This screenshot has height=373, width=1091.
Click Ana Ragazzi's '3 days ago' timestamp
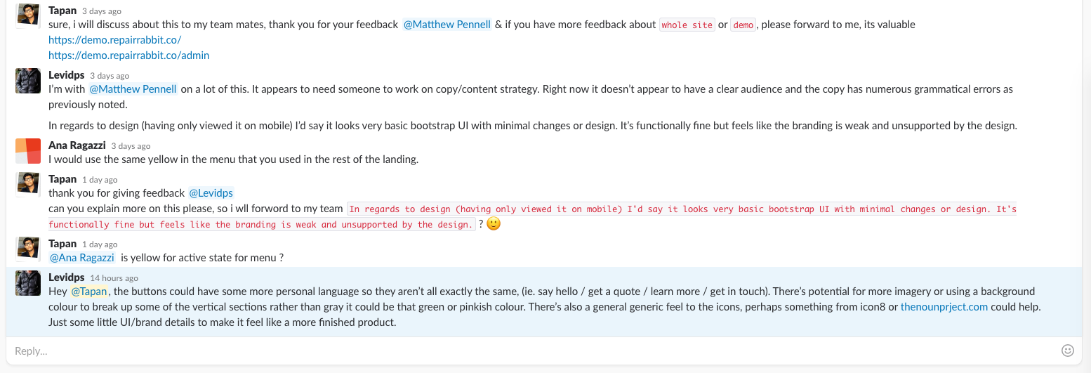[131, 146]
